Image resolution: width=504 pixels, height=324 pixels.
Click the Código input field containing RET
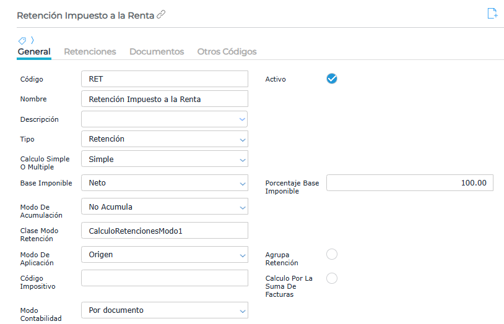(164, 79)
